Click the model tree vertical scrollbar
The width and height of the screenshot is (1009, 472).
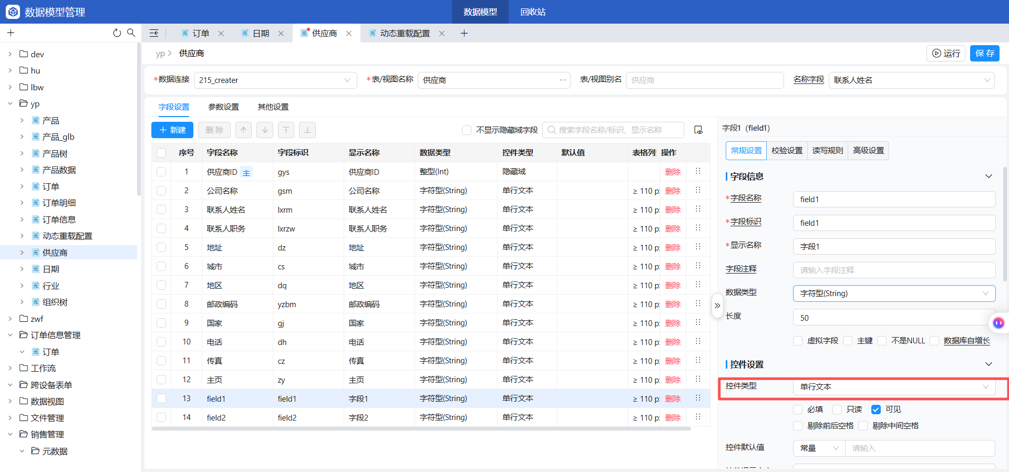click(x=139, y=120)
